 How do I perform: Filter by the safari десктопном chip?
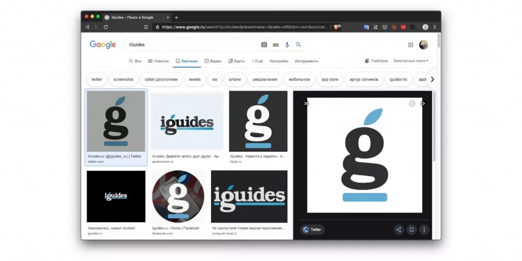[x=161, y=80]
